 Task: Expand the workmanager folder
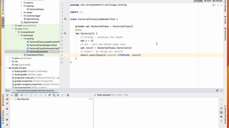pyautogui.click(x=21, y=16)
